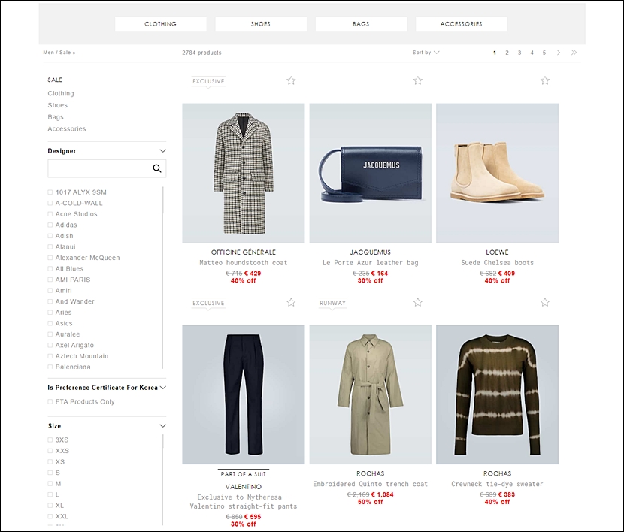624x532 pixels.
Task: Go to page 5
Action: pyautogui.click(x=544, y=53)
